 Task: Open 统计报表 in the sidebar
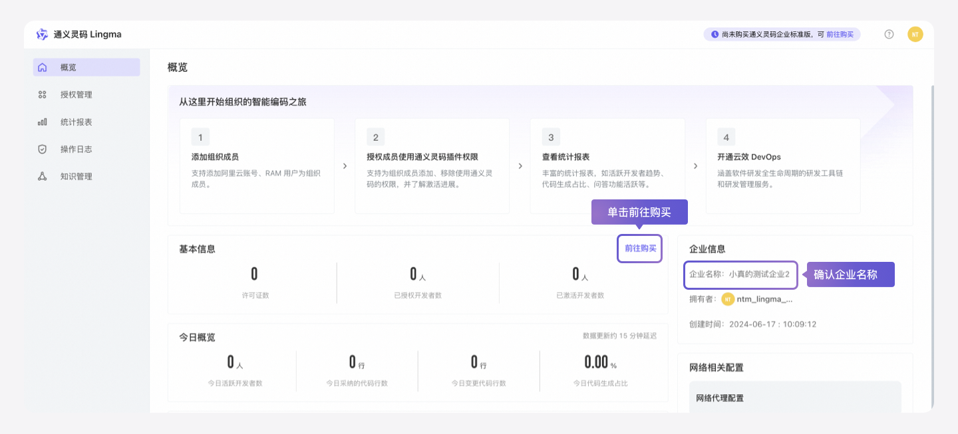(x=86, y=122)
